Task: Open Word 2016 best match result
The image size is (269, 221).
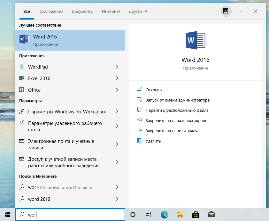Action: coord(70,40)
